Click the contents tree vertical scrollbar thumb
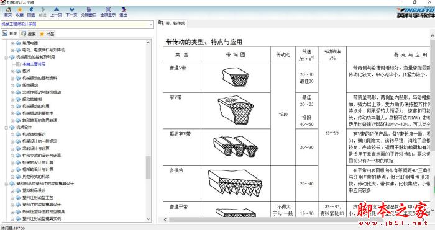 tap(149, 167)
